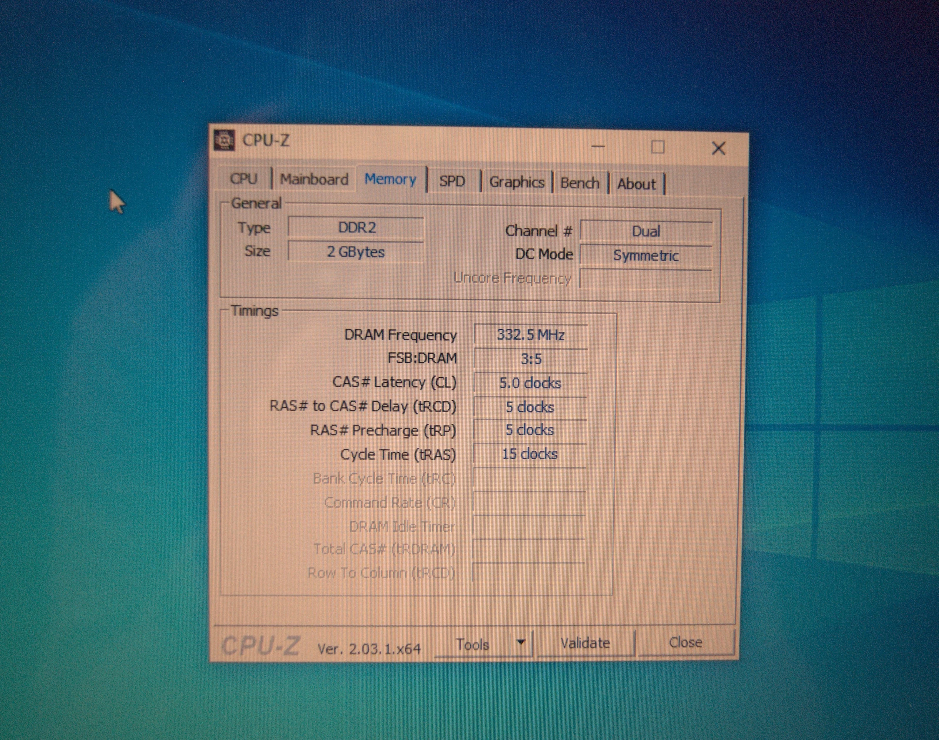939x740 pixels.
Task: Click the 5.0 clocks CAS Latency value
Action: click(530, 383)
